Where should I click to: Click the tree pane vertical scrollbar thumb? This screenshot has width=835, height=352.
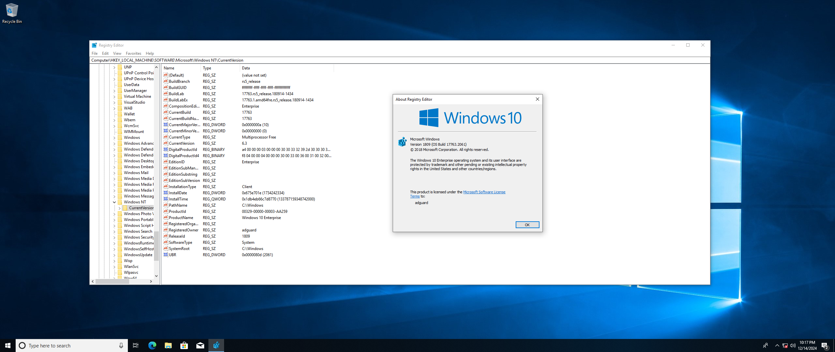click(x=156, y=246)
